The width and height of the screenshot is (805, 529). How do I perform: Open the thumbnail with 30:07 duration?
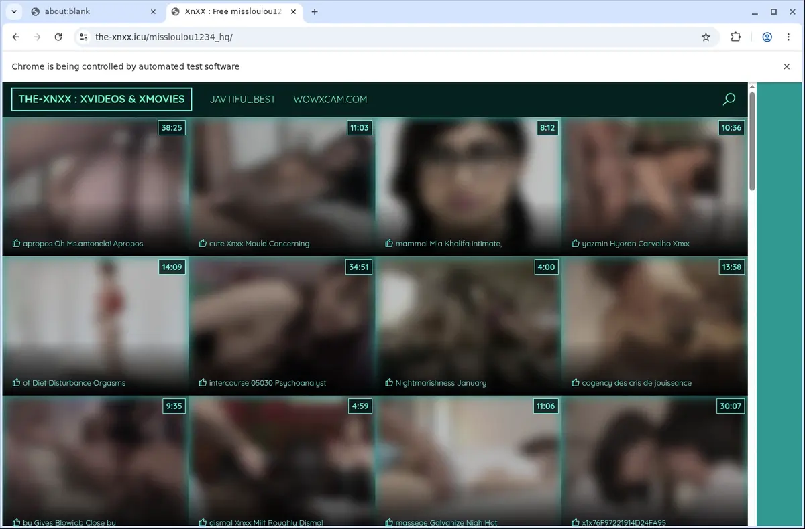pyautogui.click(x=654, y=461)
